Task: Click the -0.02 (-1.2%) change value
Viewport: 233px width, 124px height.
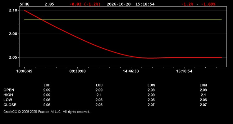Action: 85,4
